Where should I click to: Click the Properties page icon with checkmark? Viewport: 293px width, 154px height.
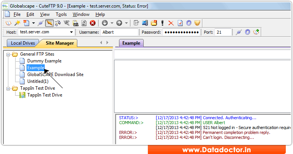point(180,23)
